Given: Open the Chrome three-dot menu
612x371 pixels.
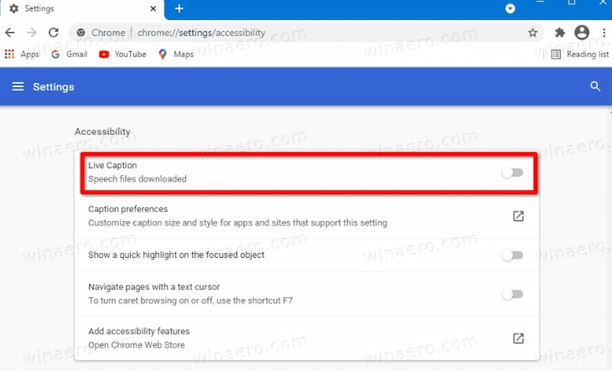Looking at the screenshot, I should tap(604, 33).
